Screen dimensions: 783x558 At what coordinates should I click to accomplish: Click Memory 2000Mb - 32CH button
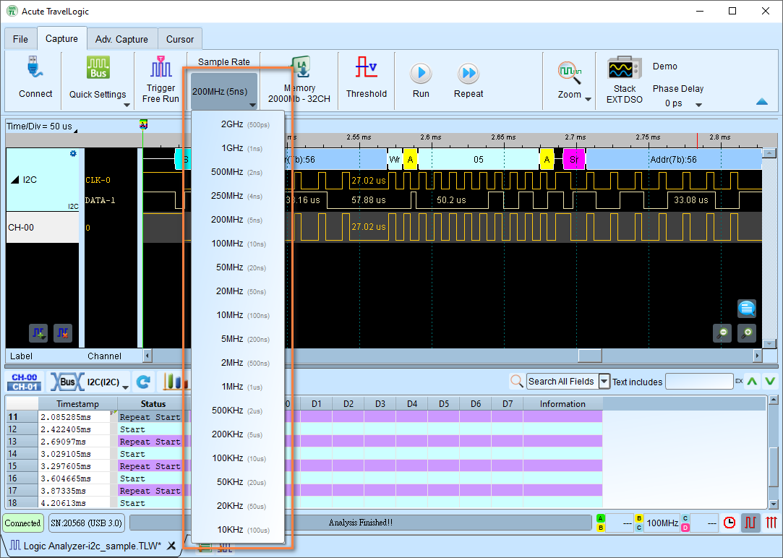(x=299, y=80)
